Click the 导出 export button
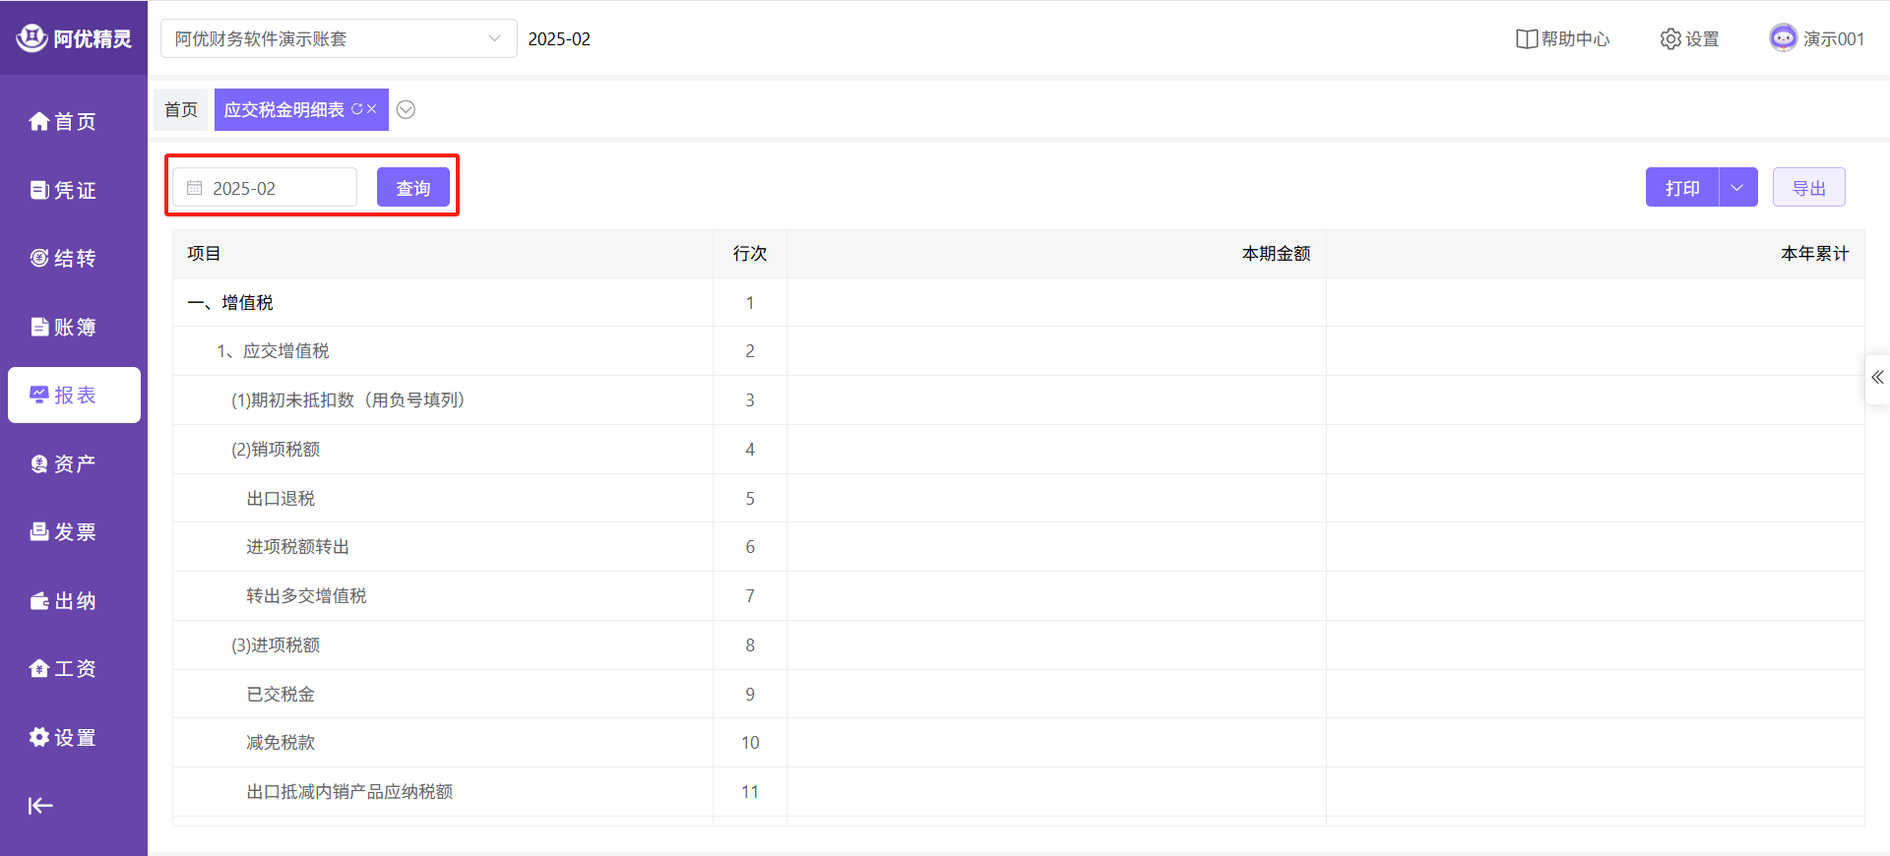Image resolution: width=1890 pixels, height=856 pixels. click(1808, 187)
